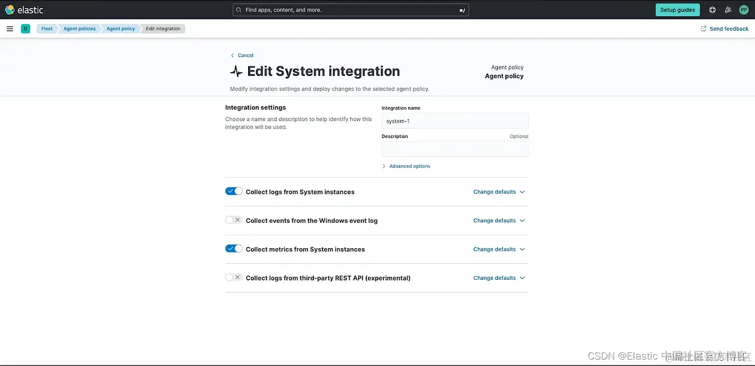
Task: Click the Setup guides button
Action: click(677, 10)
